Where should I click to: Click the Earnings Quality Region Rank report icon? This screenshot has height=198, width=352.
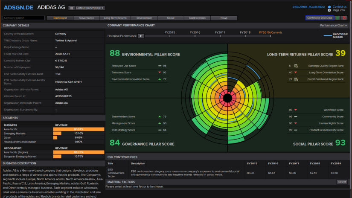tap(296, 66)
